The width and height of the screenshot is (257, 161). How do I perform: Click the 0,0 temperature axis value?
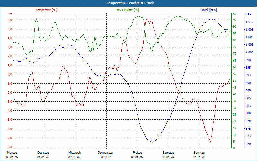coord(10,74)
